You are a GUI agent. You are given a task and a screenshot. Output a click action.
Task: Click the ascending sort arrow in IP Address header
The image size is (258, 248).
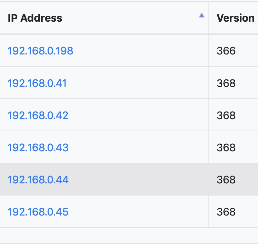pyautogui.click(x=202, y=15)
